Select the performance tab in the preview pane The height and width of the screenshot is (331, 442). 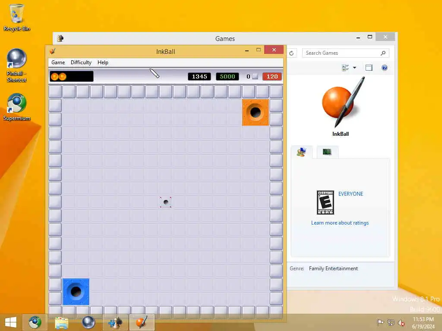(327, 152)
